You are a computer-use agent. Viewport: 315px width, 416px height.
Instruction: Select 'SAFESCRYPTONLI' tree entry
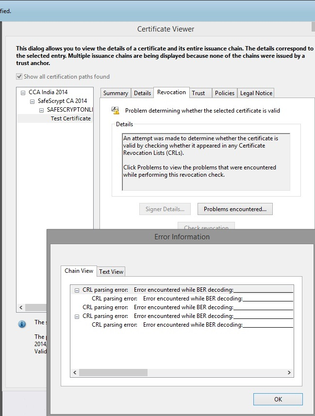pyautogui.click(x=70, y=110)
